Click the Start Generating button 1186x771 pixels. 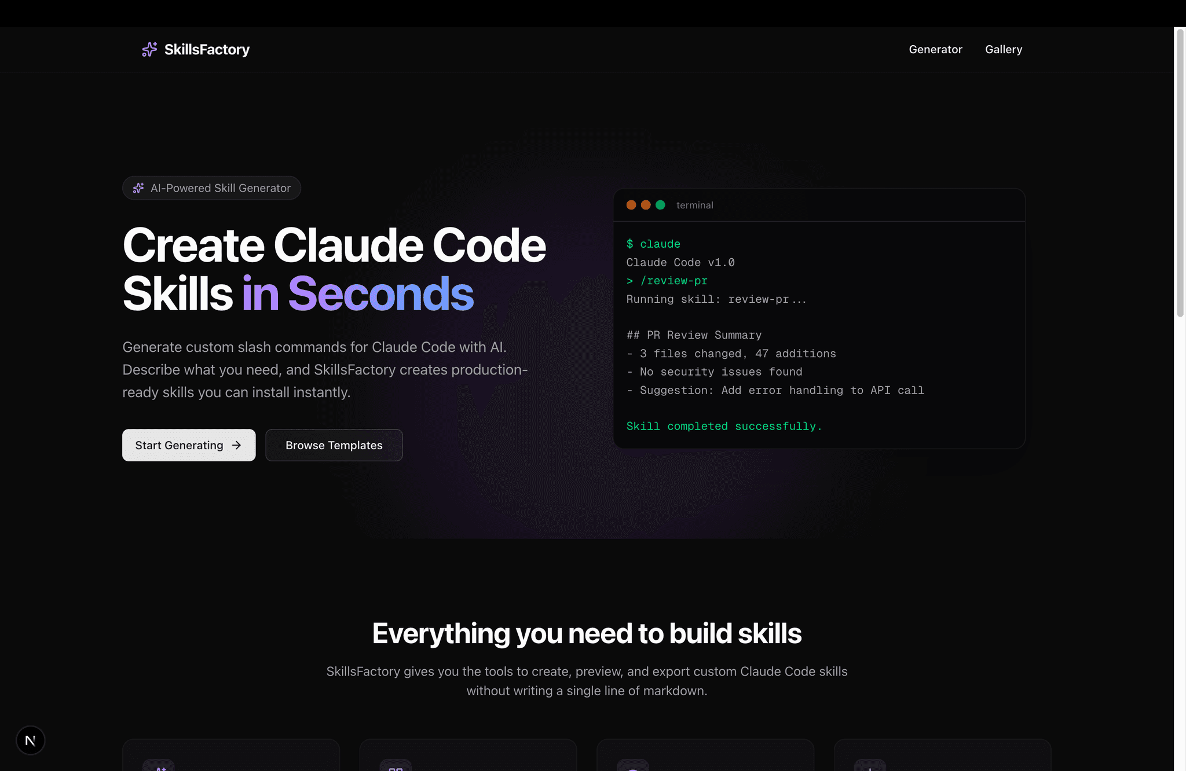click(x=189, y=445)
